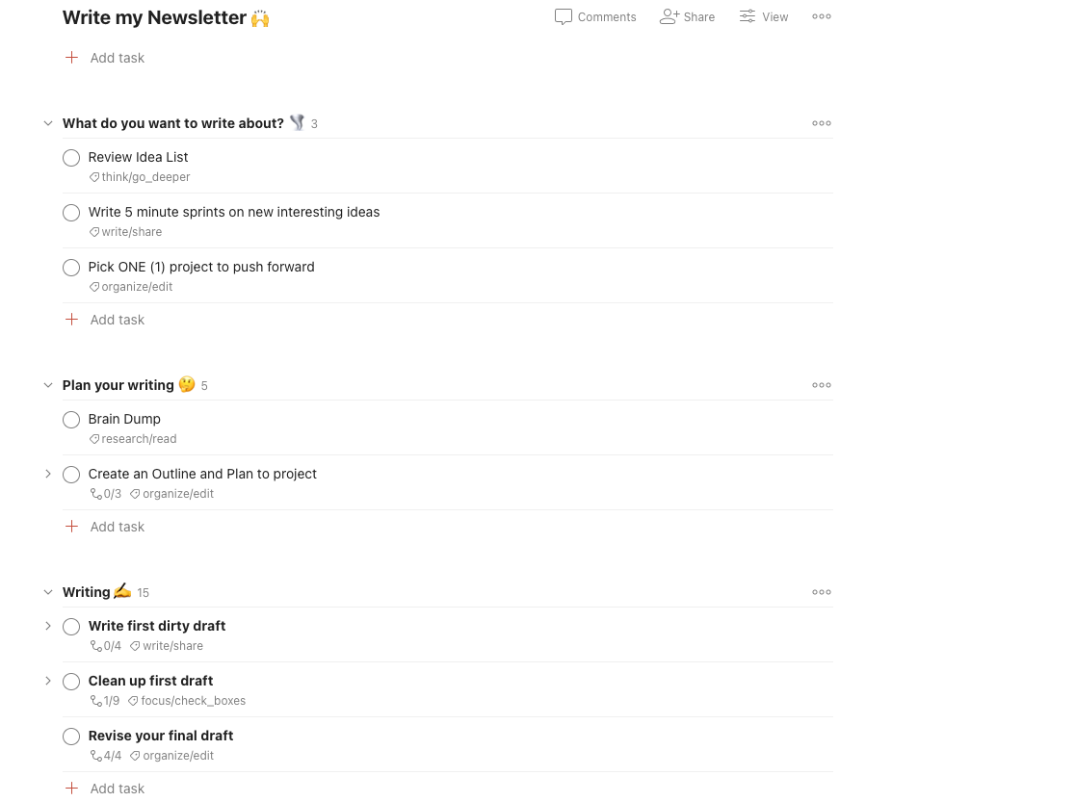Open 'Write 5 minute sprints on new interesting ideas' task
This screenshot has width=1076, height=802.
tap(234, 212)
